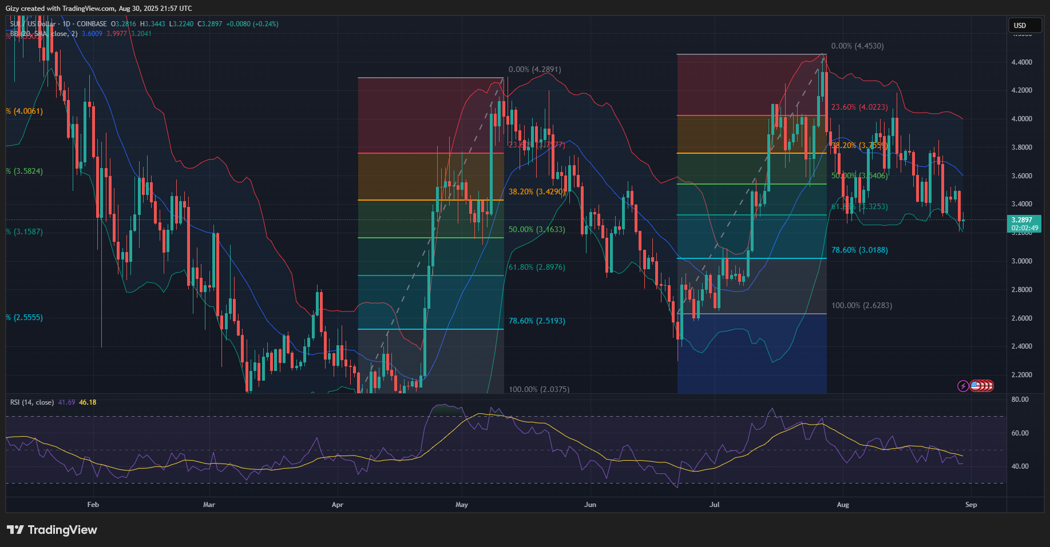Click the Apr label on the time axis
This screenshot has width=1050, height=547.
tap(338, 505)
